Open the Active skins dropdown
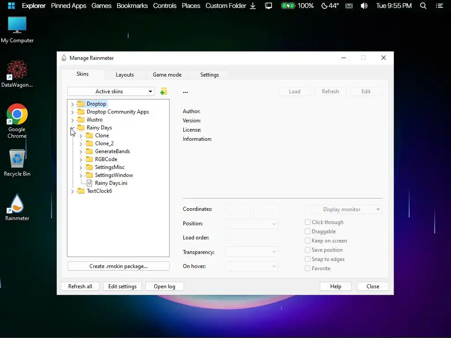 coord(111,92)
